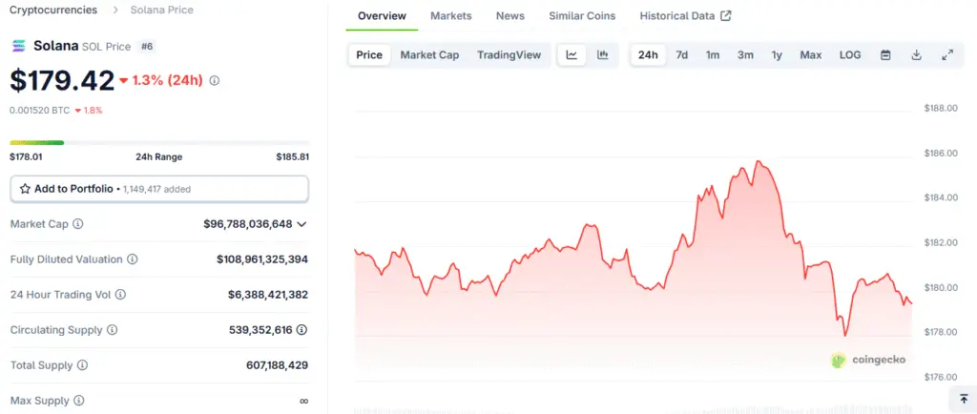Image resolution: width=977 pixels, height=414 pixels.
Task: Click info icon beside 24 Hour Trading Vol
Action: [120, 295]
